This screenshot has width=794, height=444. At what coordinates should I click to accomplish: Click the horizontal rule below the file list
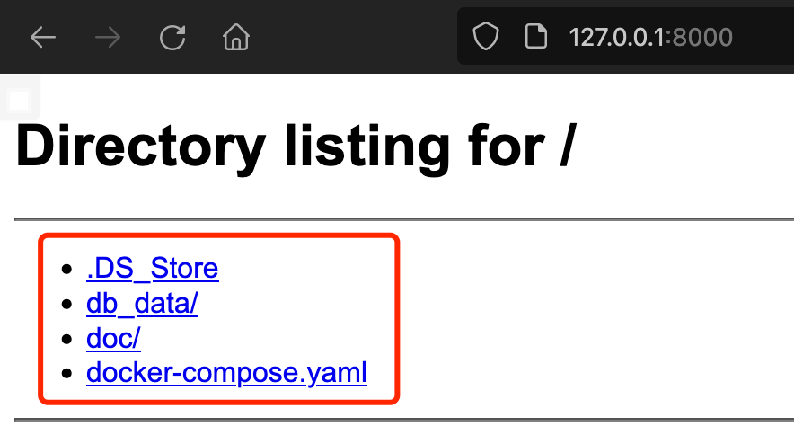[x=404, y=420]
